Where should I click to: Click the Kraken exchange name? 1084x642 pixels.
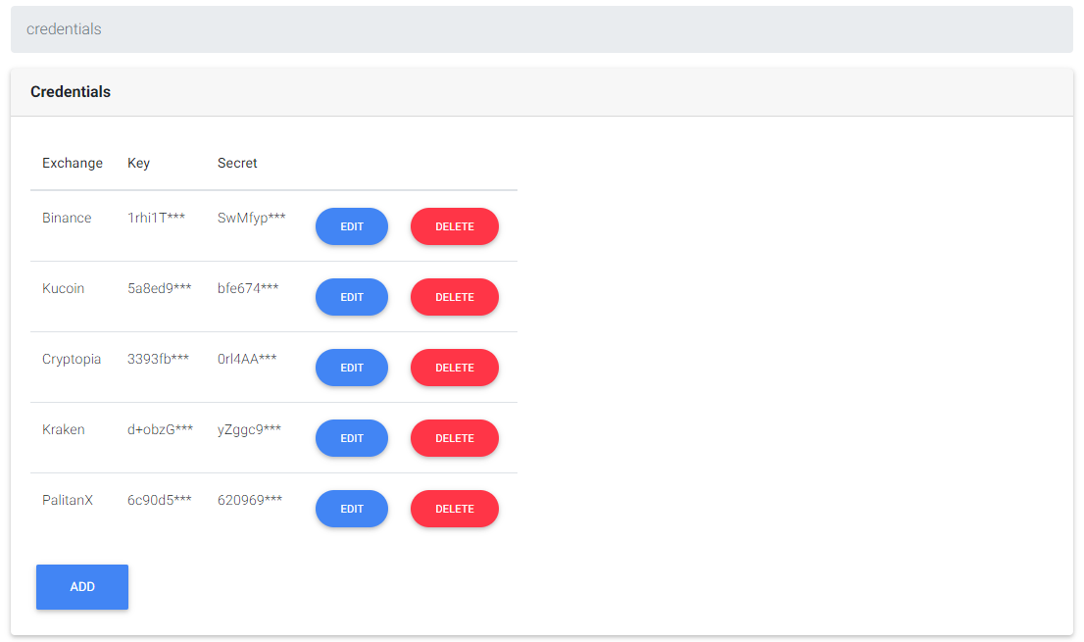[64, 429]
